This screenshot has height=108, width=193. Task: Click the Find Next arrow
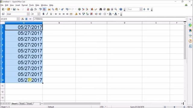point(144,9)
